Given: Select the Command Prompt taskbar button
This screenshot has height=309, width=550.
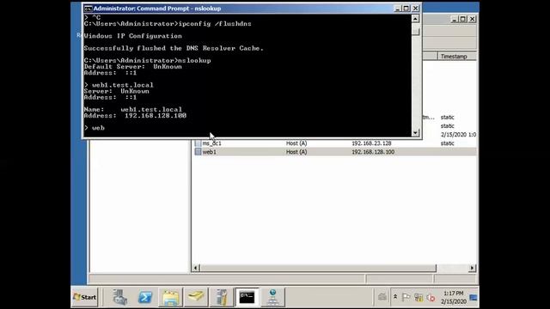Looking at the screenshot, I should click(x=247, y=297).
